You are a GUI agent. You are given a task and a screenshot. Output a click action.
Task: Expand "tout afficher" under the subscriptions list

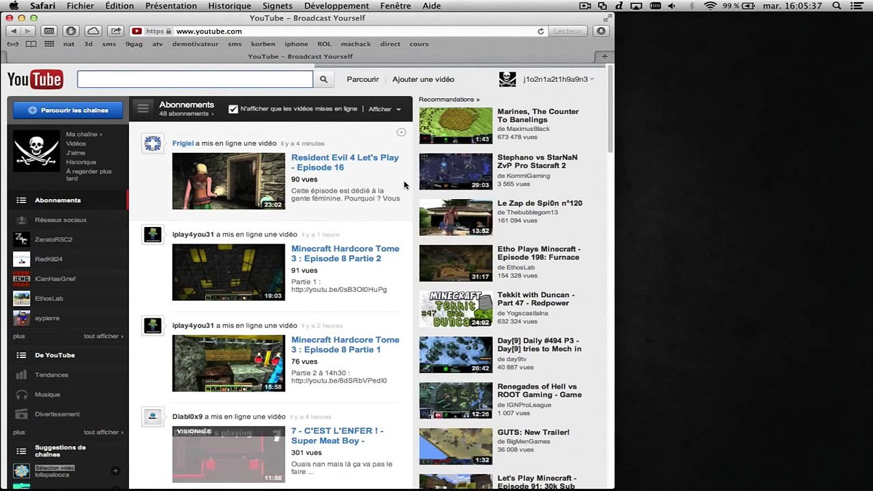[x=104, y=336]
